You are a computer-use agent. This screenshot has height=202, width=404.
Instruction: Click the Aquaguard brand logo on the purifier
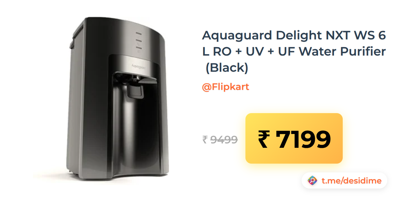tap(138, 67)
